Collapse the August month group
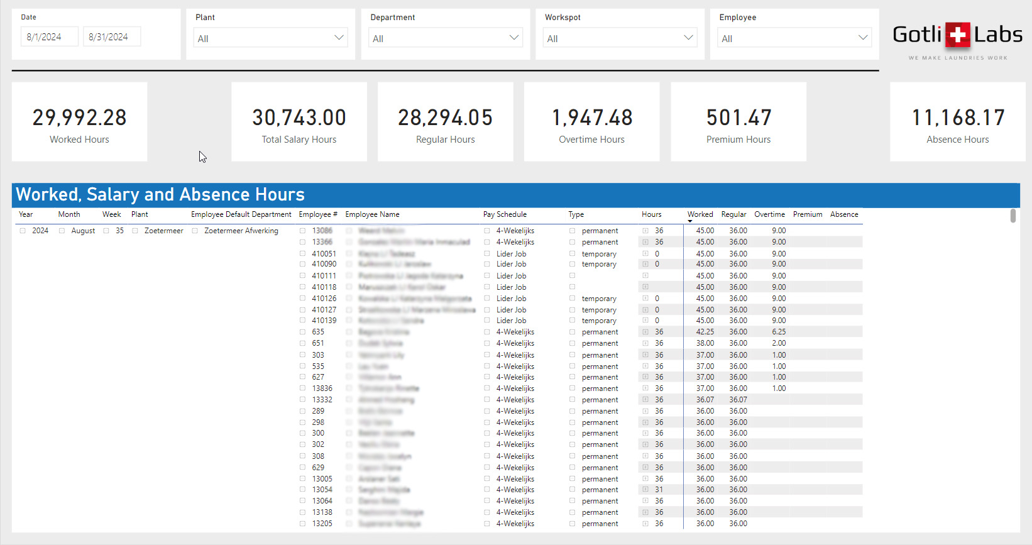This screenshot has height=545, width=1032. [62, 231]
